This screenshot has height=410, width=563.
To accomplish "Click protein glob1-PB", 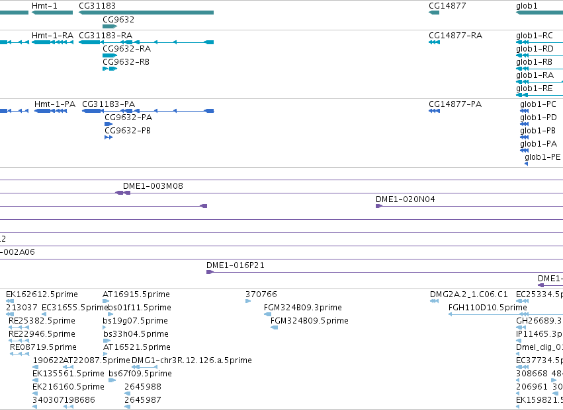I will [538, 131].
